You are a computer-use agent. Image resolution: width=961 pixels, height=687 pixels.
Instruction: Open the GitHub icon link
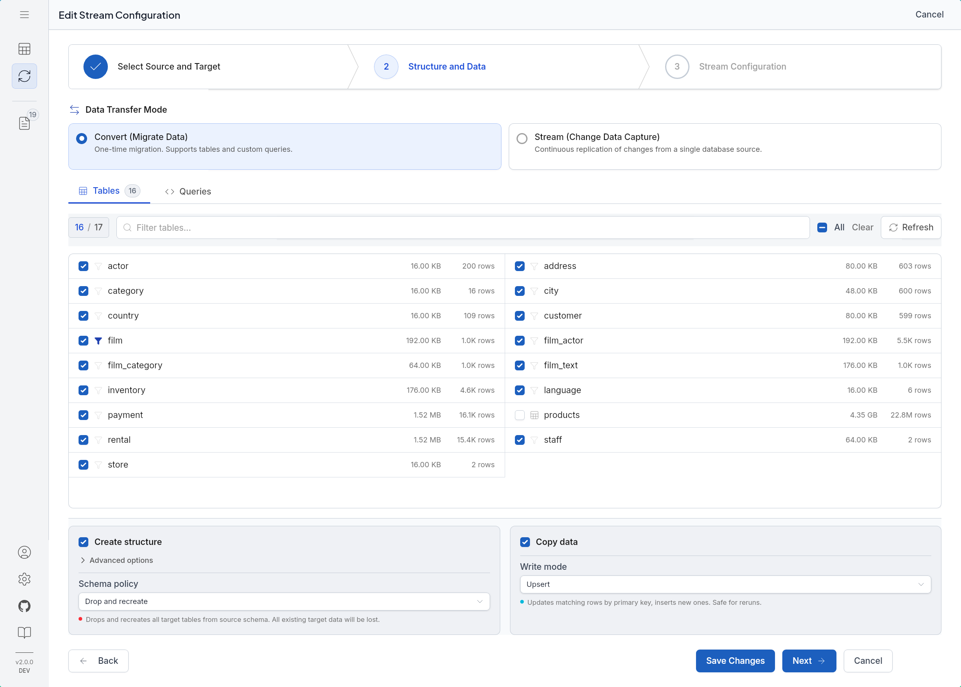(24, 606)
